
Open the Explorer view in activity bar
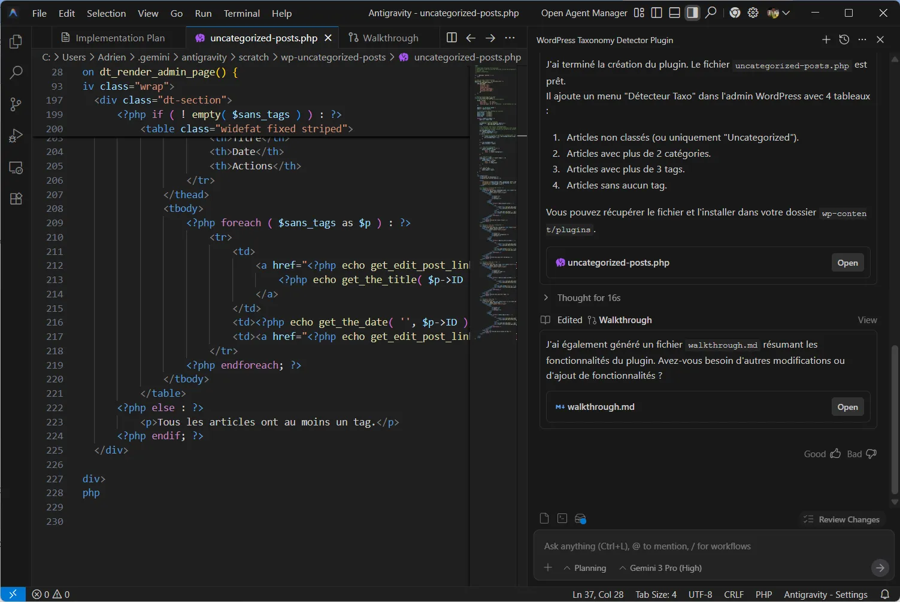click(x=16, y=41)
